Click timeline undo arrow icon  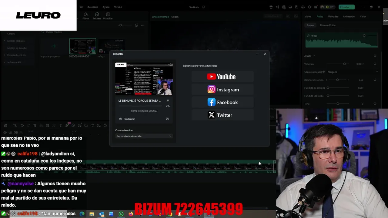coord(22,125)
